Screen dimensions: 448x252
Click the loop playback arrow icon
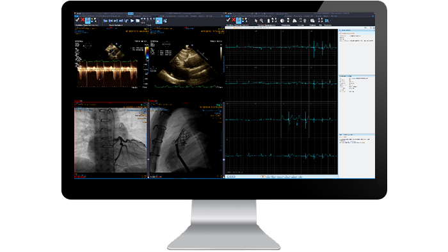coord(127,21)
